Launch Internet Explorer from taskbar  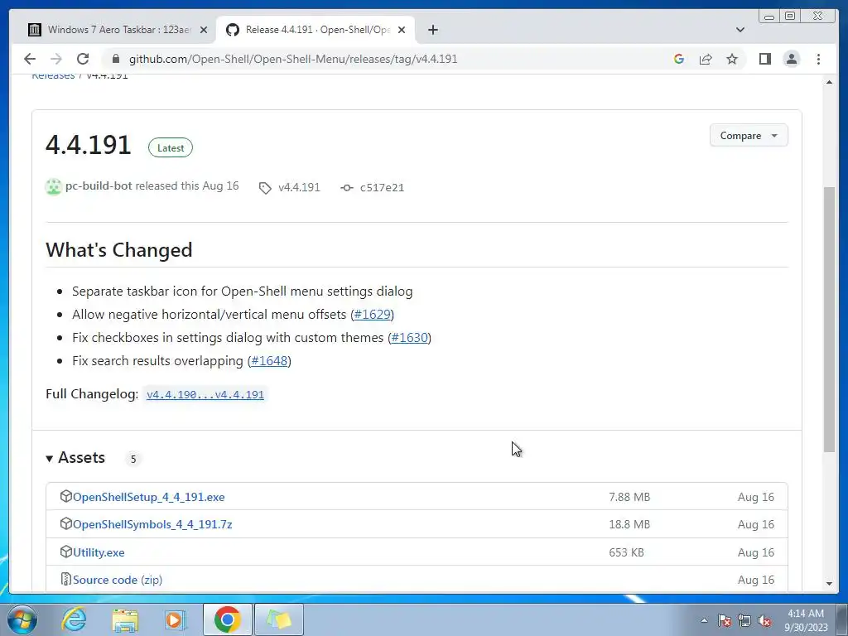(74, 619)
